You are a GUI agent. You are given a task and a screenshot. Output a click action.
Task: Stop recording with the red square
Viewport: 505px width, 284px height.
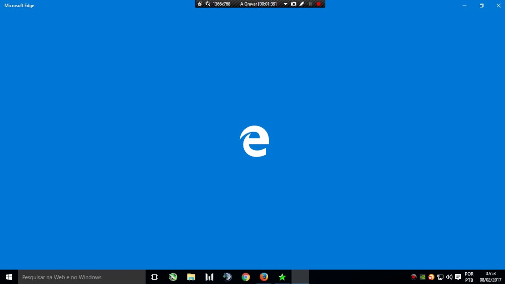pos(319,4)
